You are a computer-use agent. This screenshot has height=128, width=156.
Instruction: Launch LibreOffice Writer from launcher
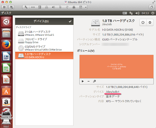(6, 56)
